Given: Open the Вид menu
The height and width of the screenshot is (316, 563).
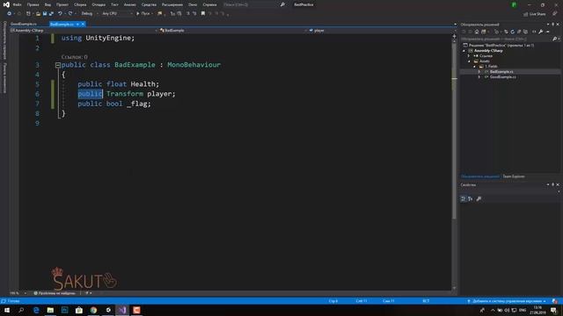Looking at the screenshot, I should [x=48, y=4].
